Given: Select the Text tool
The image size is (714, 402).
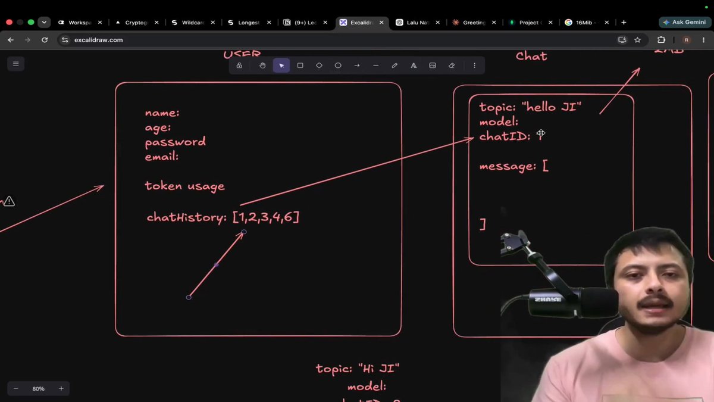Looking at the screenshot, I should pos(414,66).
